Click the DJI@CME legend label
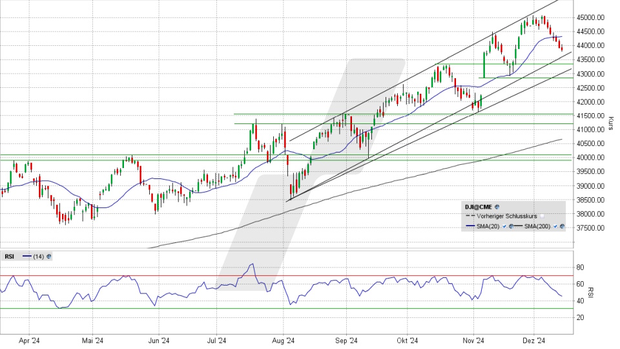This screenshot has width=620, height=349. (x=479, y=207)
